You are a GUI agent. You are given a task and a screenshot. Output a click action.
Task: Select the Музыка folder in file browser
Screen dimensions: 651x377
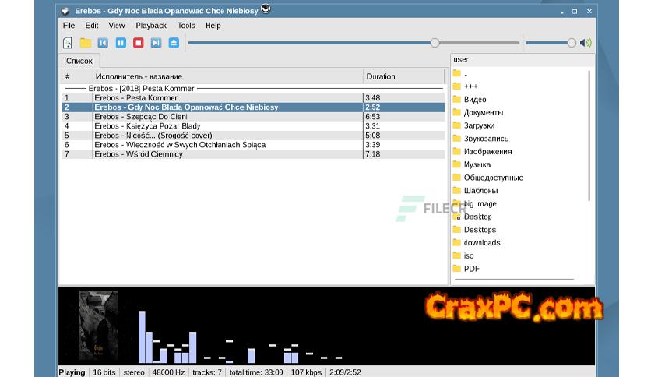click(x=477, y=165)
